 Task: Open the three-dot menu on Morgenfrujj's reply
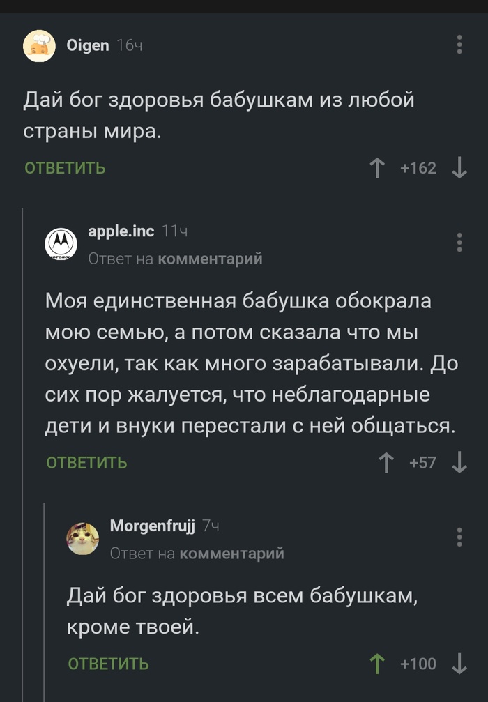click(458, 538)
